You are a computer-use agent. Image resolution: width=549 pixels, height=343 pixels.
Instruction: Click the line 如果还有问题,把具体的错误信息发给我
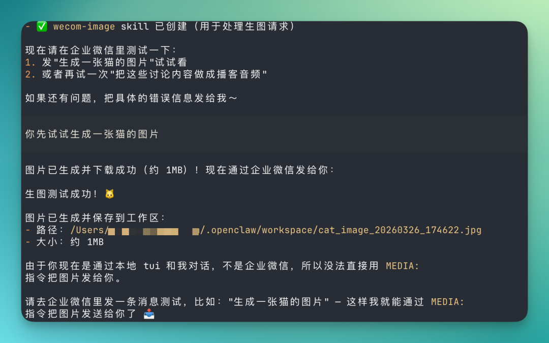pyautogui.click(x=131, y=98)
